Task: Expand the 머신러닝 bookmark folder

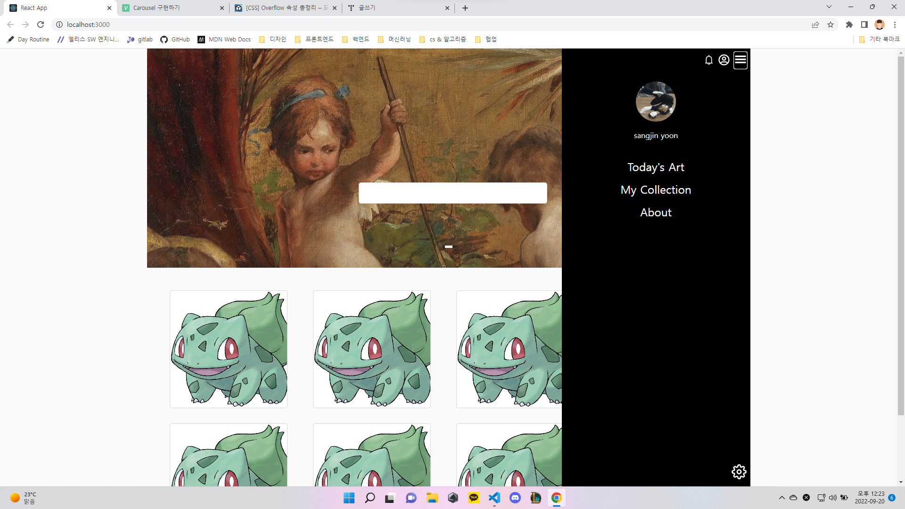Action: pyautogui.click(x=395, y=40)
